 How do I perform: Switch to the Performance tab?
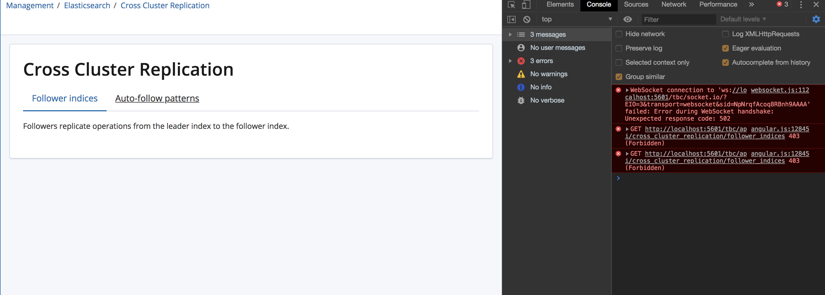coord(718,4)
